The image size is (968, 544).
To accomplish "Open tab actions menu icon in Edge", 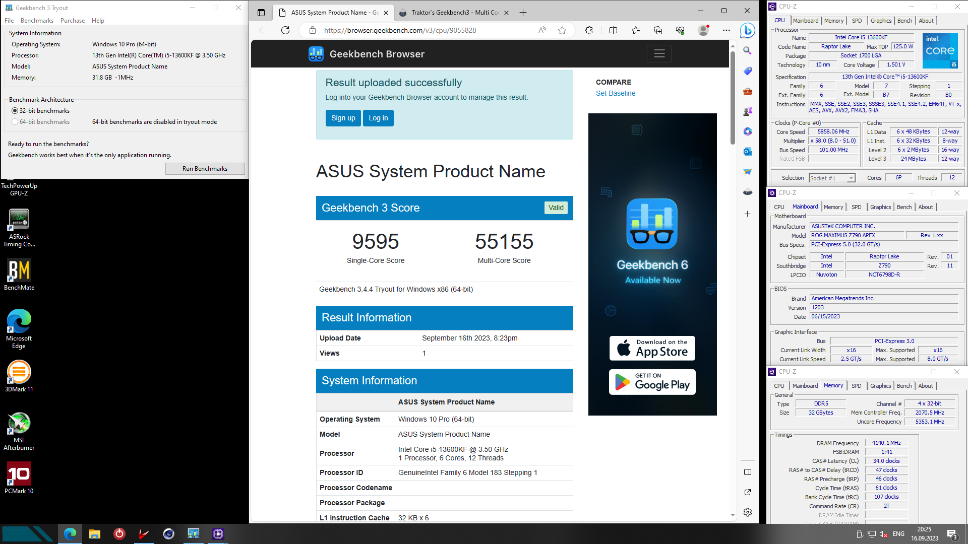I will [x=261, y=13].
